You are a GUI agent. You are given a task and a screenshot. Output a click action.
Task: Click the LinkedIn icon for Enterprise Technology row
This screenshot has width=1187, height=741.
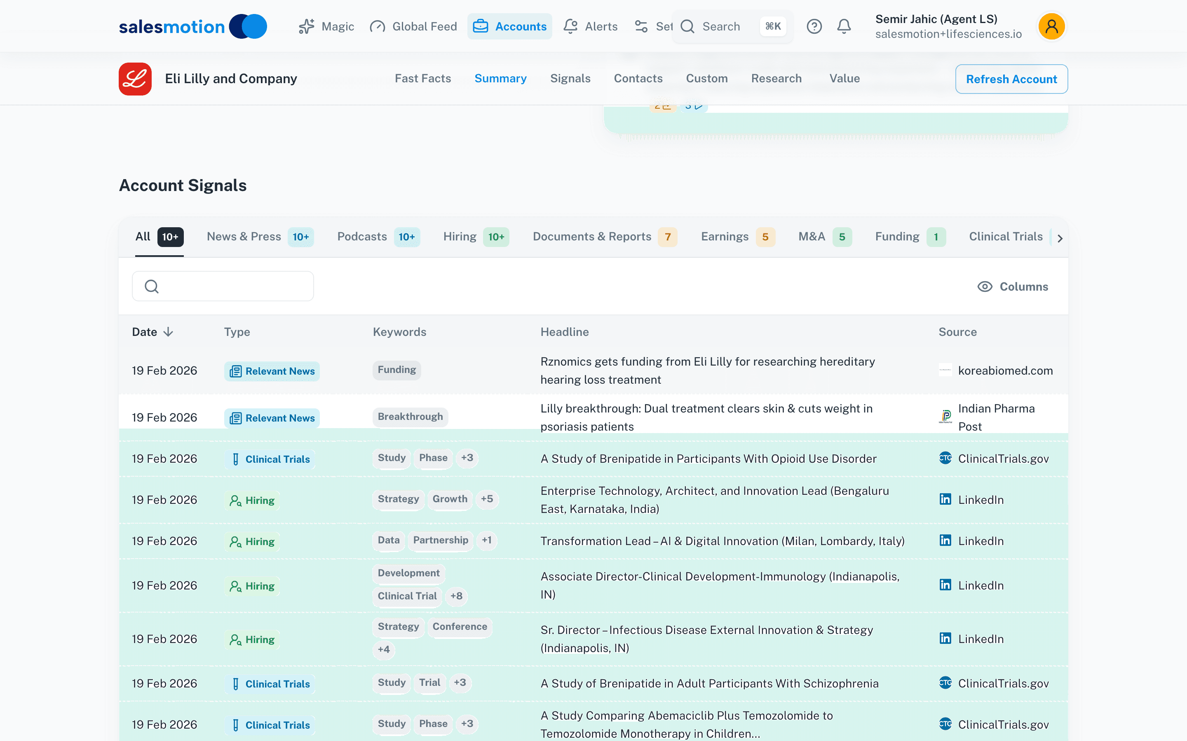(945, 499)
